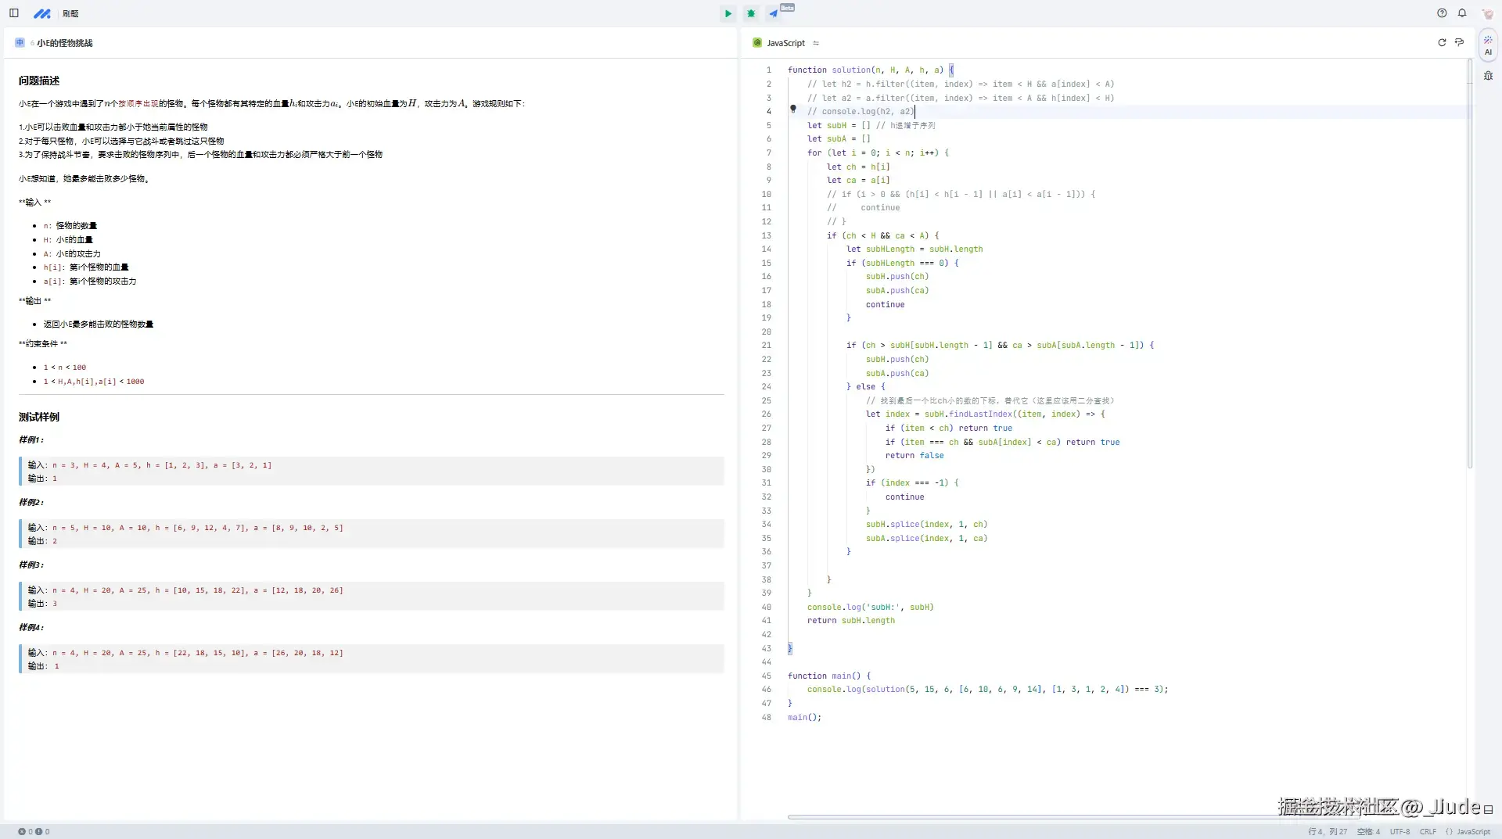Click the JavaScript language logo icon
The image size is (1502, 839).
click(757, 43)
